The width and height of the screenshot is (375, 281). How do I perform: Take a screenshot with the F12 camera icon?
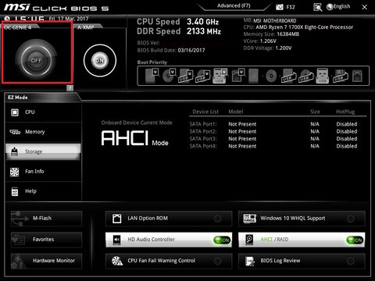[x=280, y=7]
